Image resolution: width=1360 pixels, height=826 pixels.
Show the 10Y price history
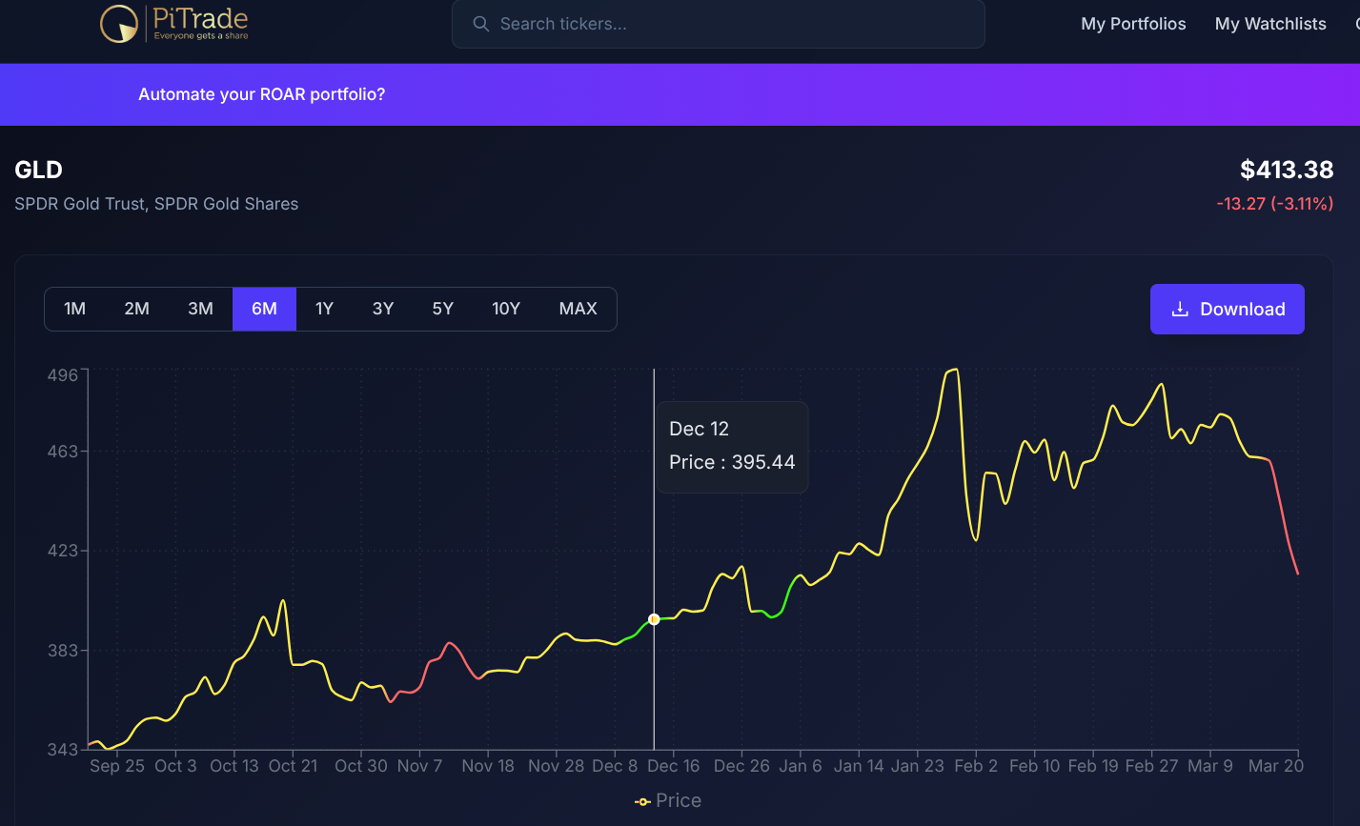click(506, 309)
